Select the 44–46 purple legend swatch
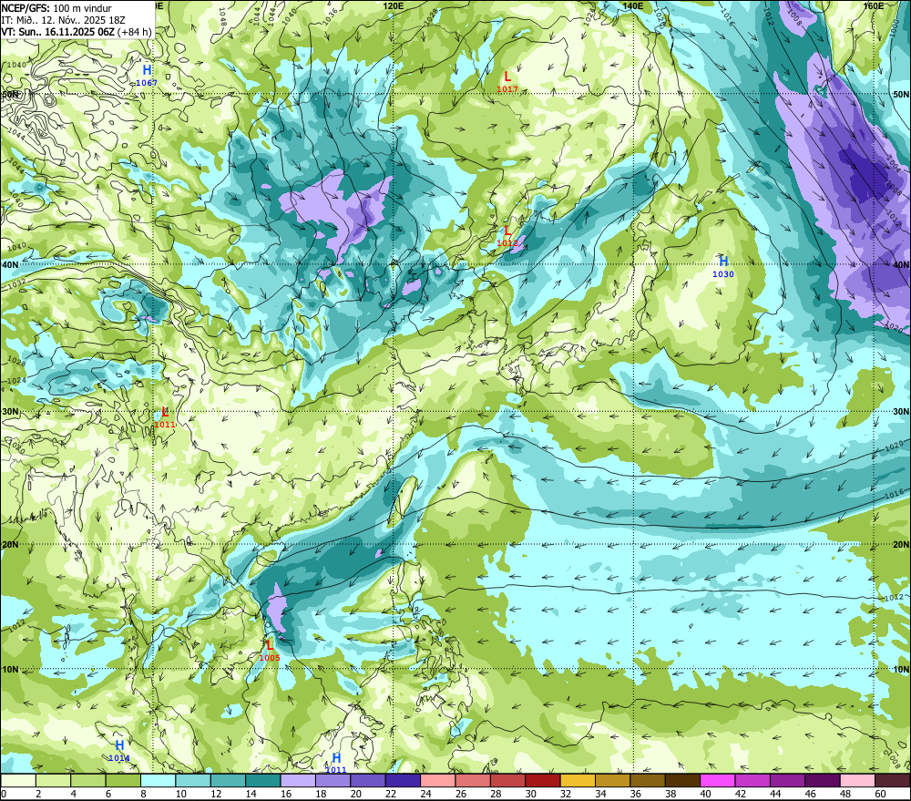 click(788, 780)
